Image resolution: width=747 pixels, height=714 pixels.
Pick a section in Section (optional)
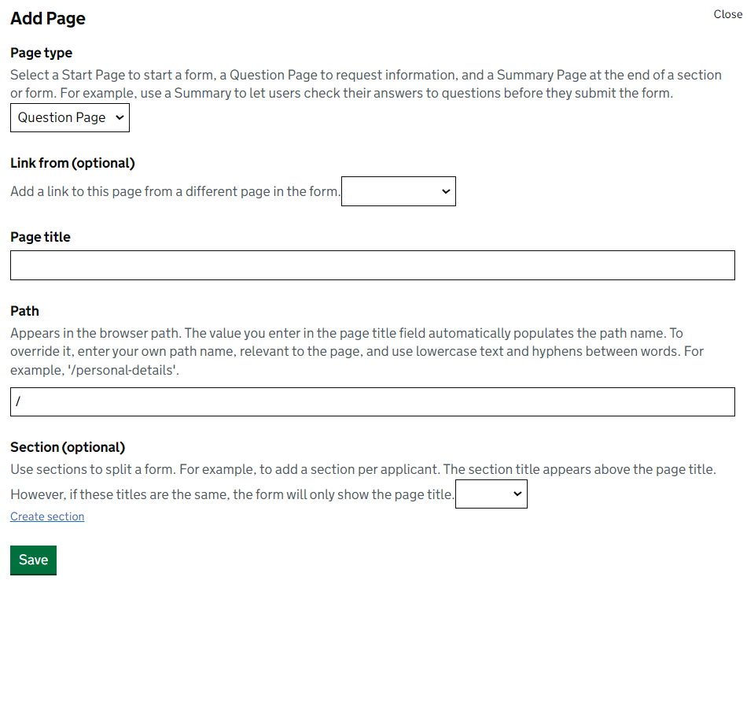tap(491, 494)
